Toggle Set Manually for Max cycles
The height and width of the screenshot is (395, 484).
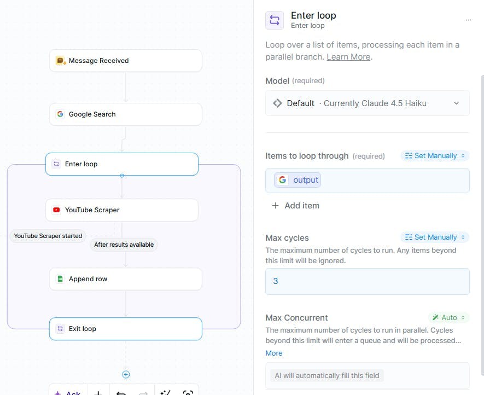tap(435, 237)
